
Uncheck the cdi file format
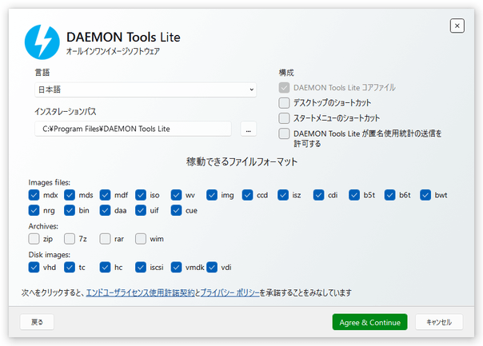[x=318, y=195]
